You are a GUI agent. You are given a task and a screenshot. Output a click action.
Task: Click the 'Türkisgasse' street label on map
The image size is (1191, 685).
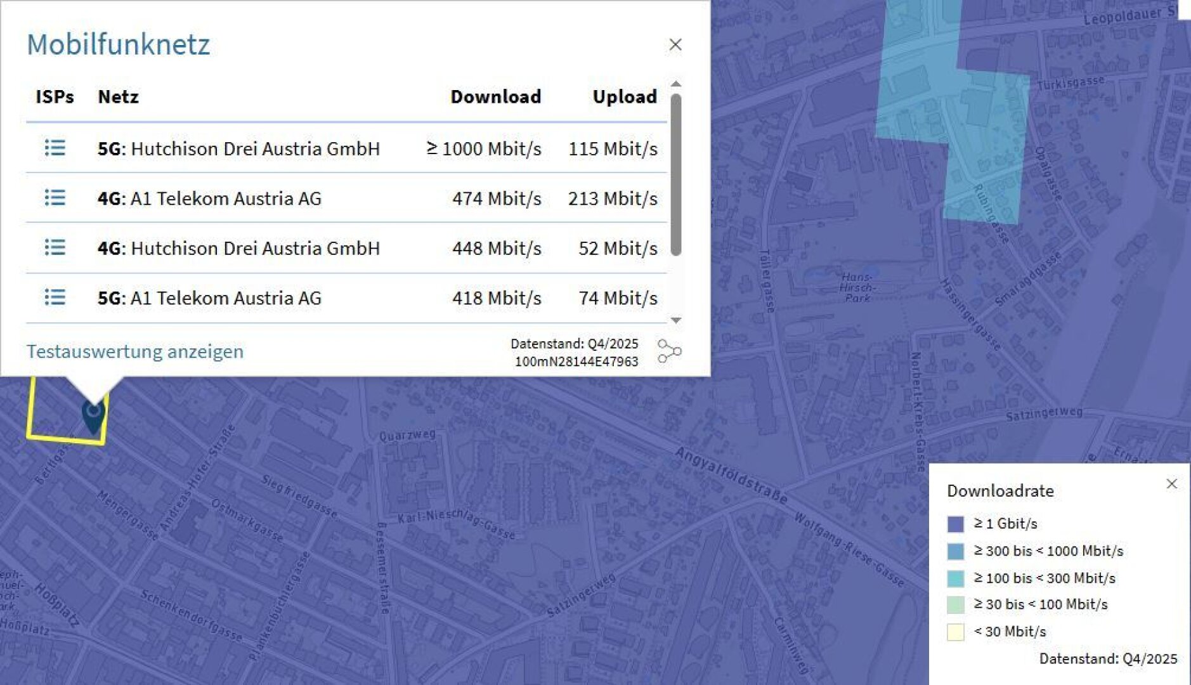tap(1071, 82)
